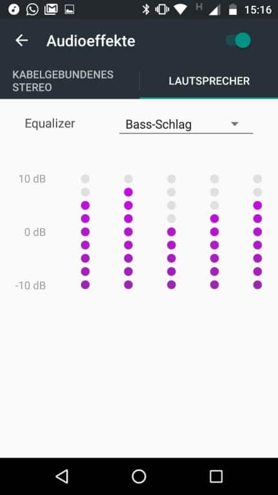Viewport: 278px width, 495px height.
Task: Select the Lautsprecher tab
Action: (x=209, y=81)
